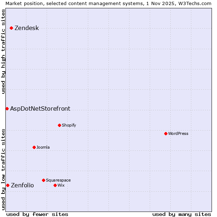The image size is (217, 217).
Task: Select the Shopify data point marker
Action: 59,125
